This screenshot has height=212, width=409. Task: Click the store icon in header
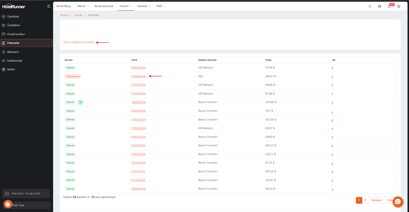click(380, 6)
